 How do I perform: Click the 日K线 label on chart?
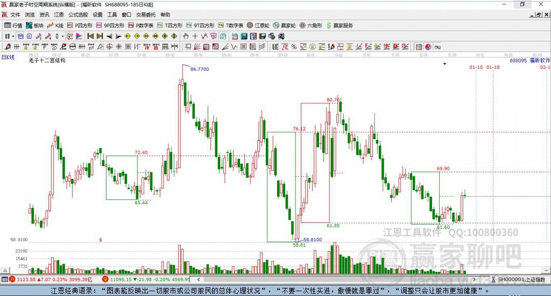coord(8,57)
